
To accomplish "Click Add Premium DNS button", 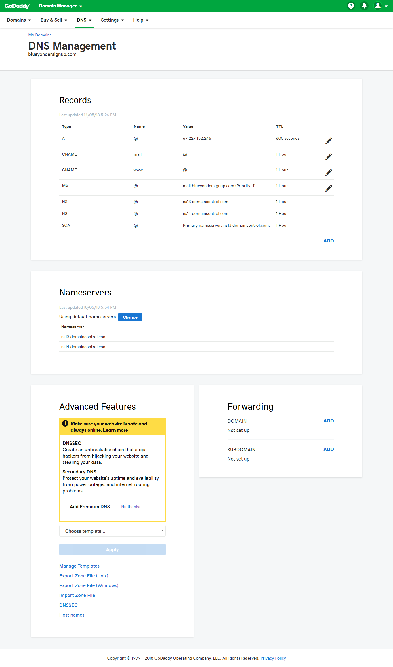I will [x=90, y=507].
